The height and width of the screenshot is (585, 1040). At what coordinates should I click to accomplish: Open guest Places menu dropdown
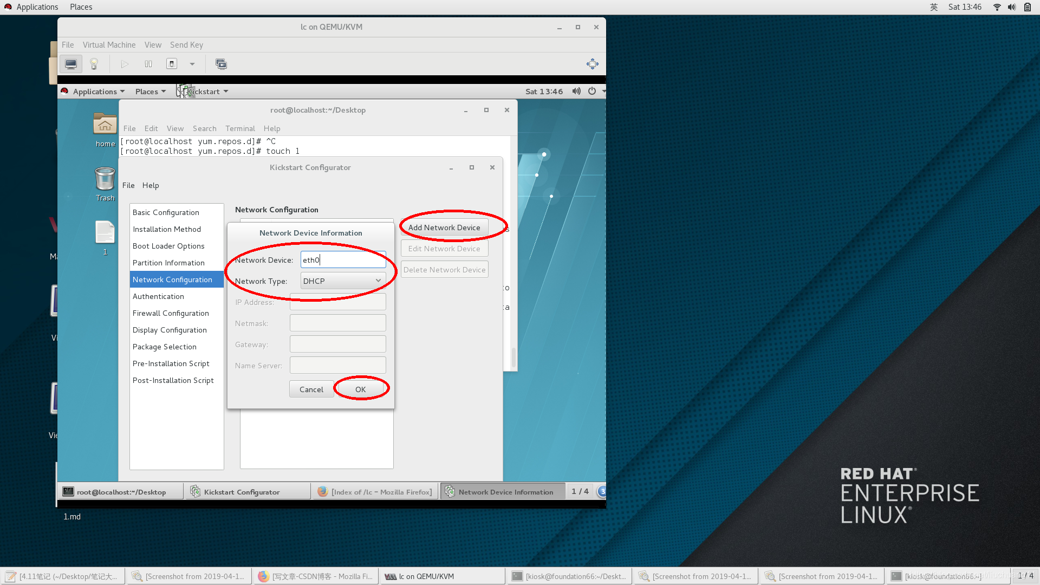click(x=150, y=92)
